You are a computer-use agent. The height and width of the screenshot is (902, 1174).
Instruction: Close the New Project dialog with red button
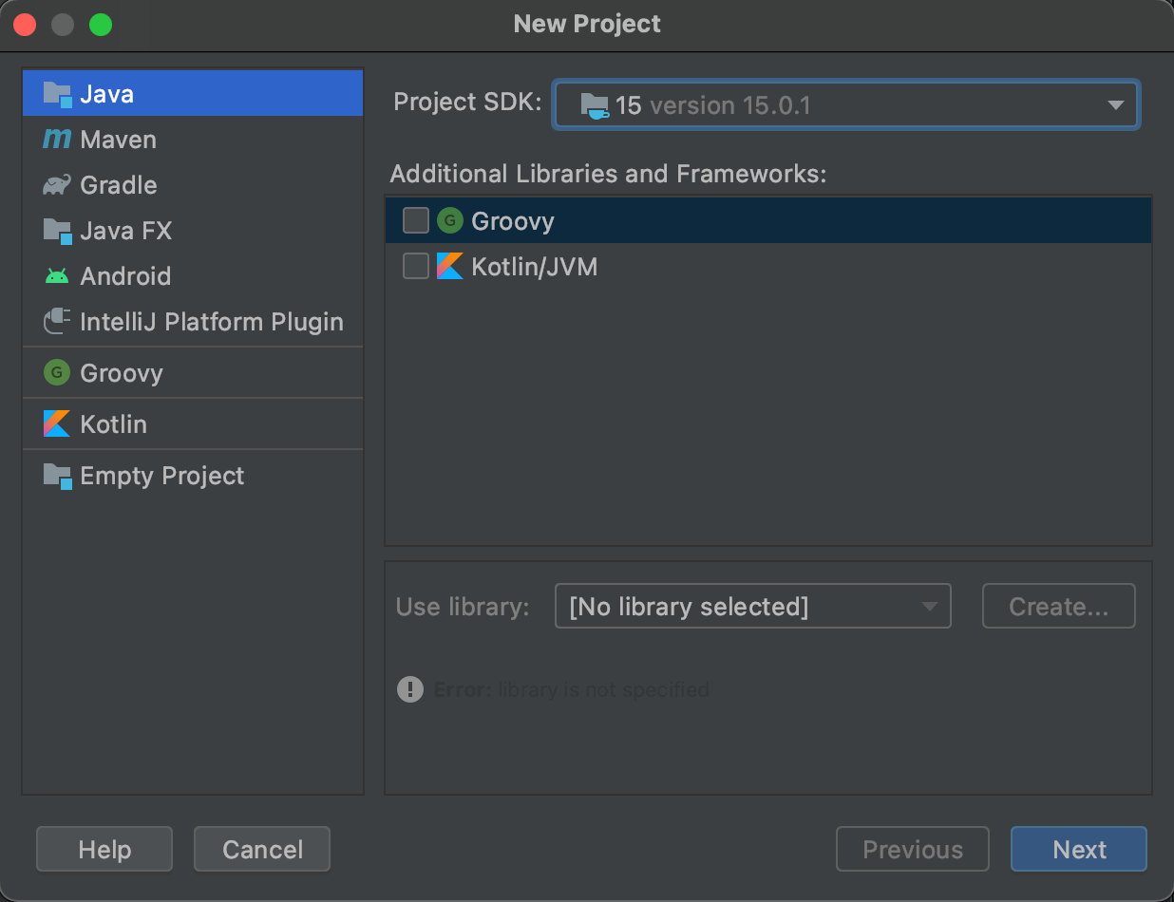pos(25,25)
